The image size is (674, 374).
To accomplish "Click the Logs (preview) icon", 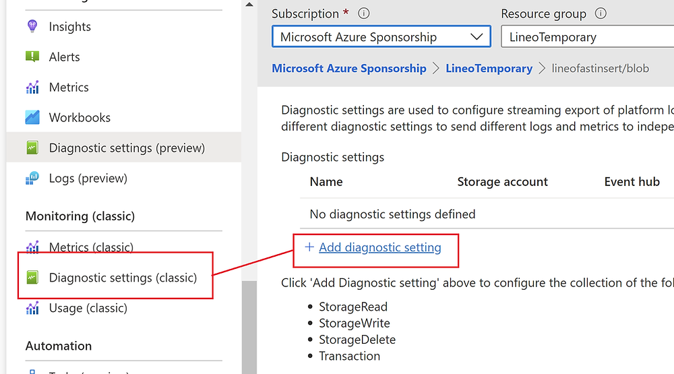I will pos(32,178).
